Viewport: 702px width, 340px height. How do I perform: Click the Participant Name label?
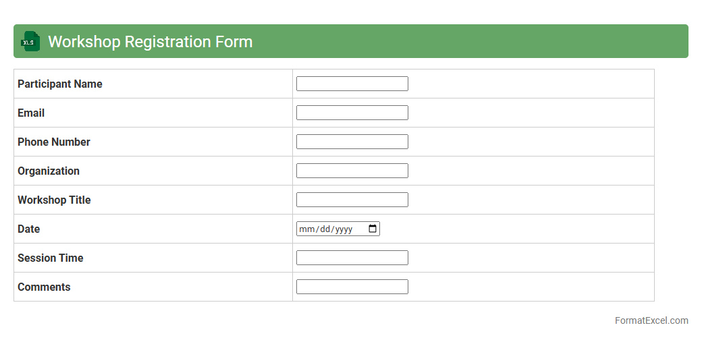click(x=60, y=84)
